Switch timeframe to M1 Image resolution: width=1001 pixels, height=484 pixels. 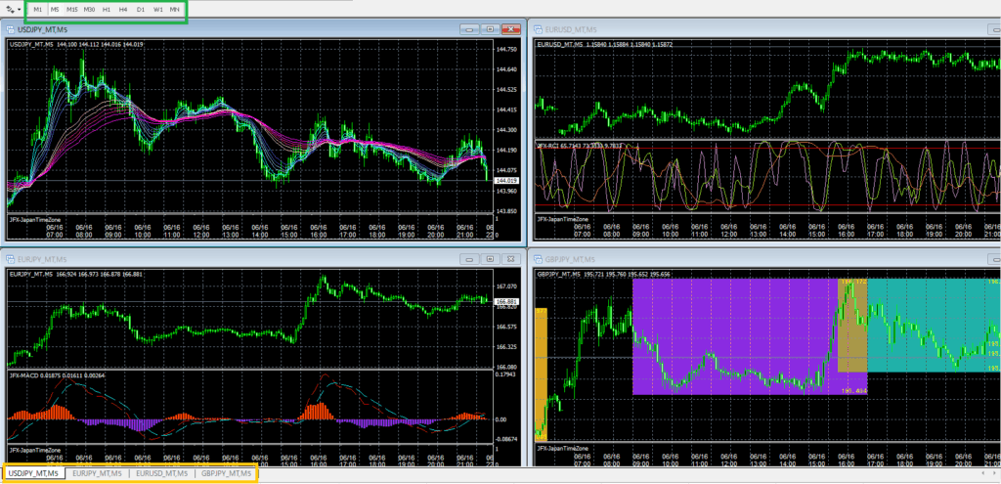38,10
